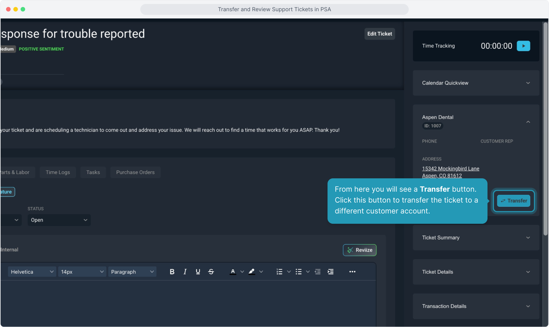
Task: Choose text color from the A swatch
Action: [233, 272]
